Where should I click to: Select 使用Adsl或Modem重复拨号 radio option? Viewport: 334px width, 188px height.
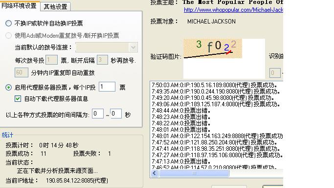pos(8,35)
